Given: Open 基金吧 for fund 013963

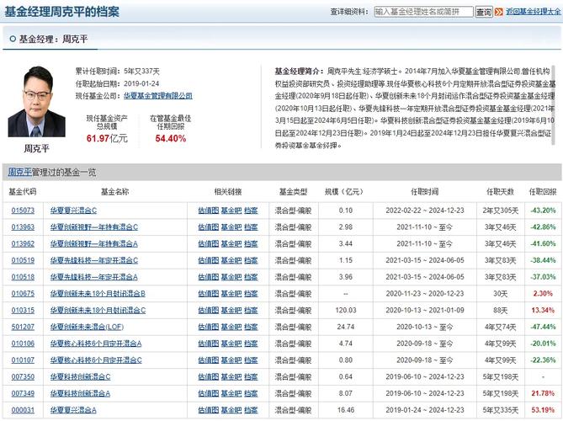Looking at the screenshot, I should (231, 227).
